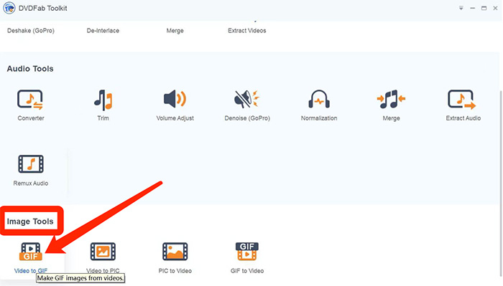This screenshot has width=503, height=286.
Task: Click the Converter text label
Action: pyautogui.click(x=31, y=118)
